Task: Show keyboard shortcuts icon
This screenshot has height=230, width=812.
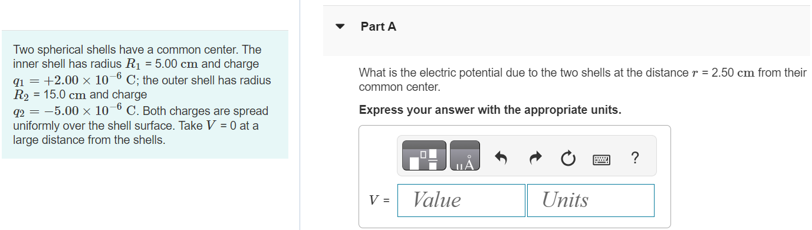Action: tap(601, 158)
